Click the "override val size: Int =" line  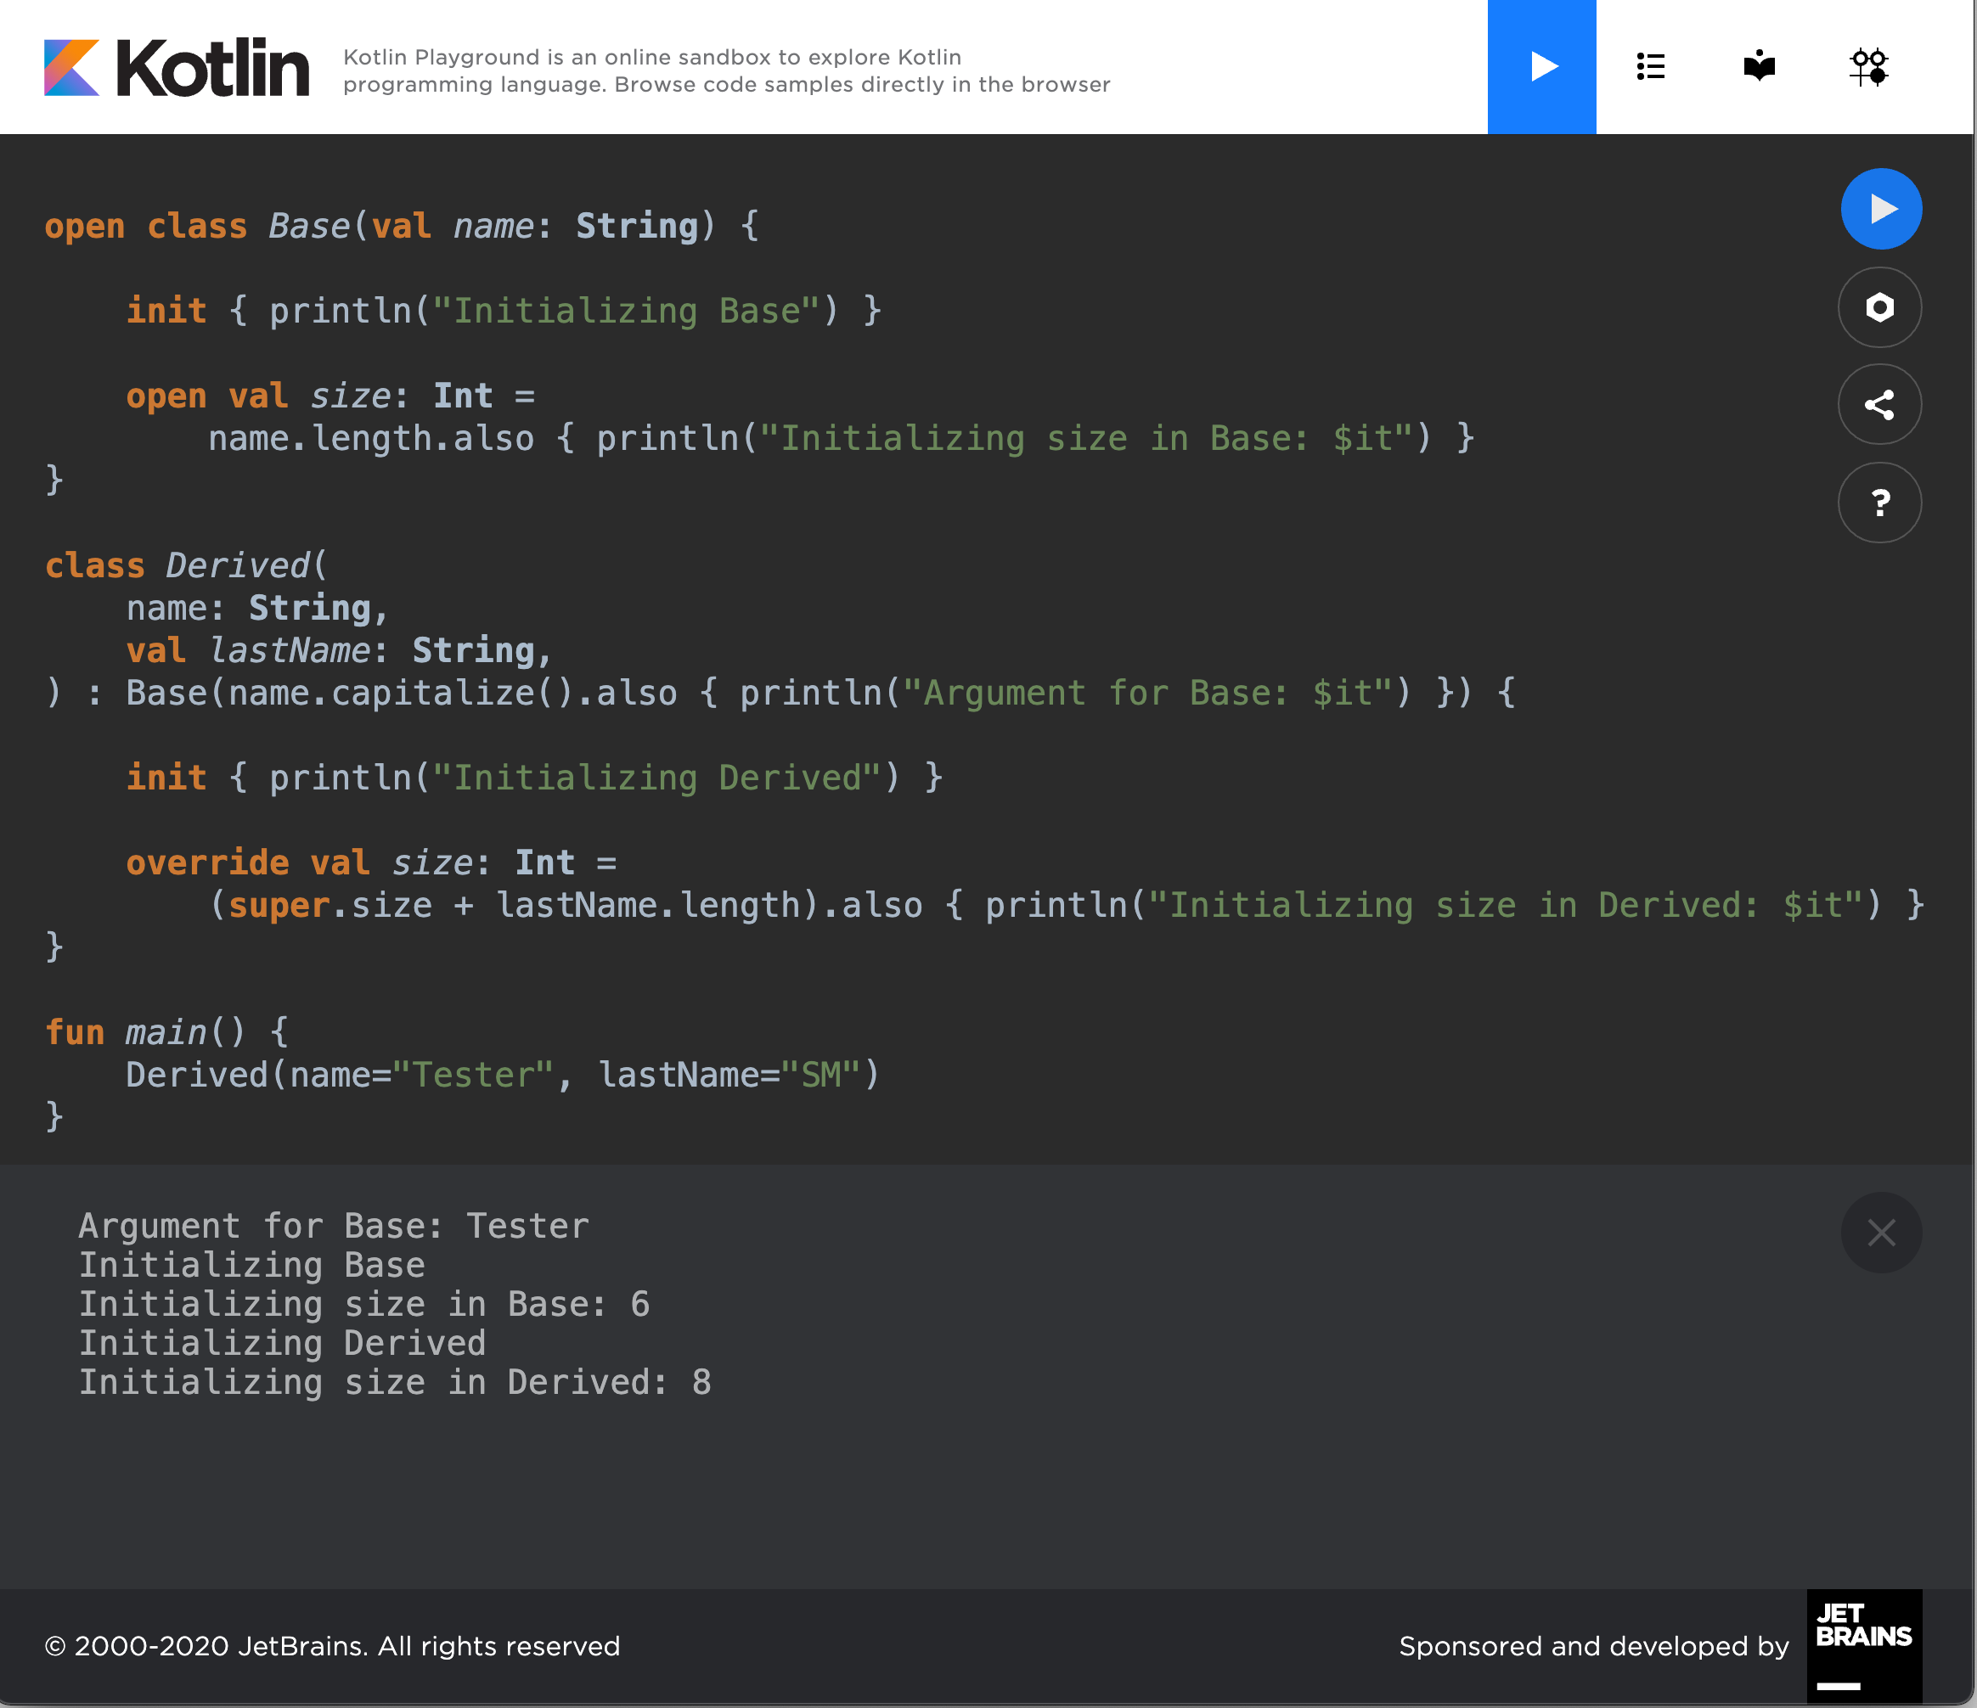point(371,862)
